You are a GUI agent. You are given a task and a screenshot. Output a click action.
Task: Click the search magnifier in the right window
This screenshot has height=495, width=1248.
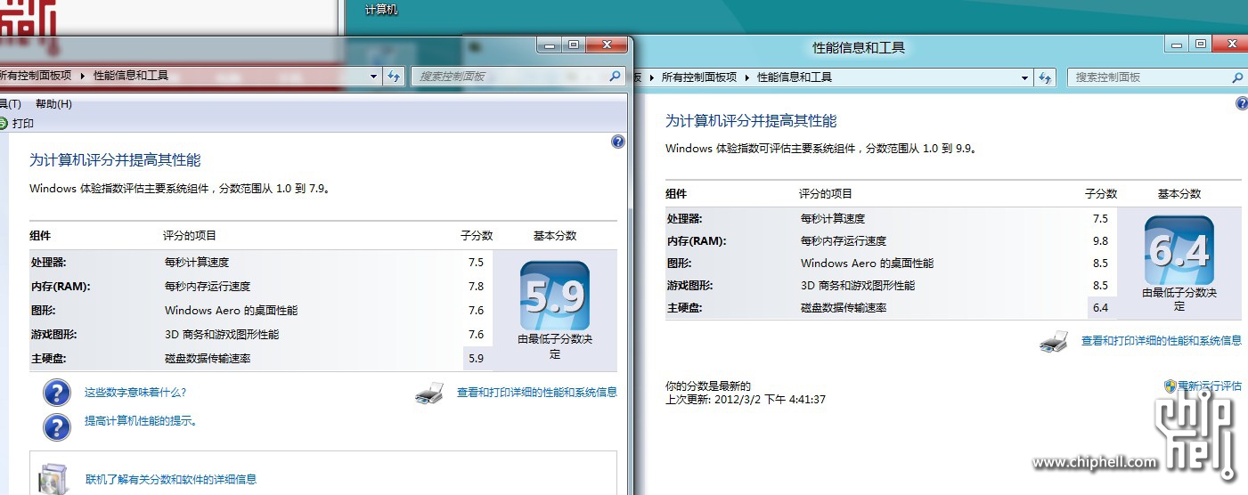point(1237,77)
